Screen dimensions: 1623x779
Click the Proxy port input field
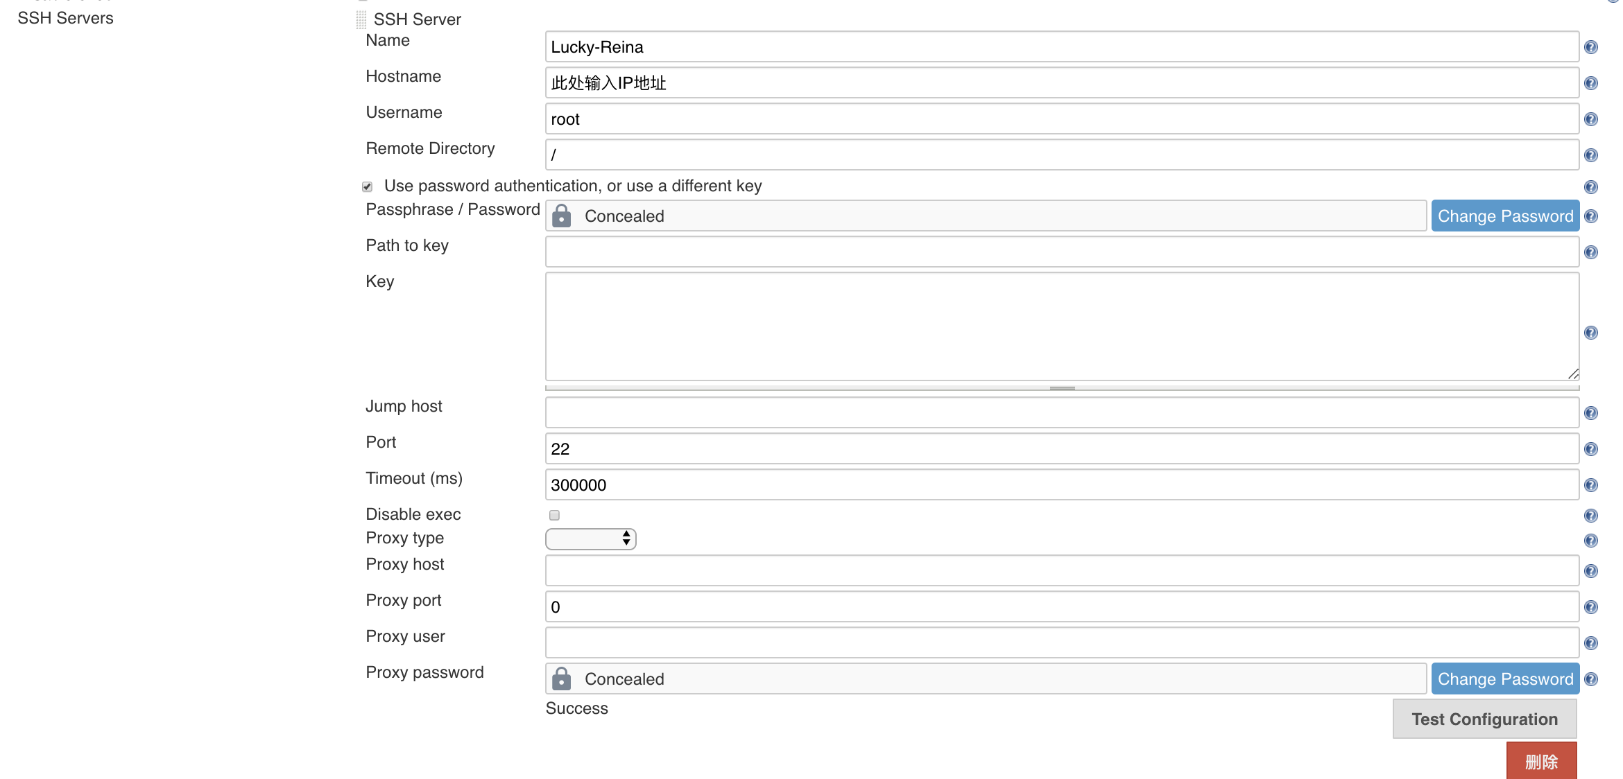click(x=1061, y=607)
